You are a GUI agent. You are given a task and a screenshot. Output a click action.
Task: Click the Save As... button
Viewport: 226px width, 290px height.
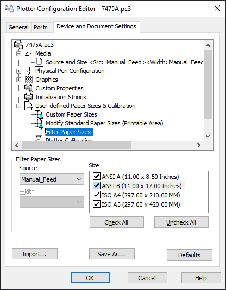[x=112, y=254]
